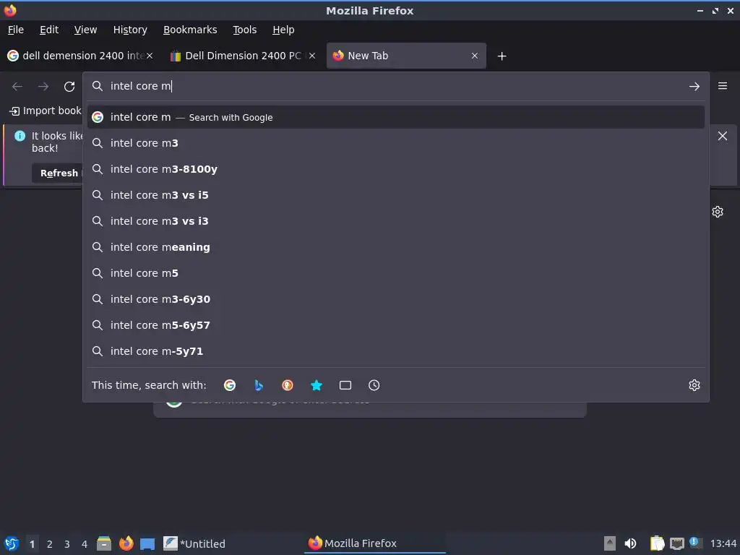Screen dimensions: 740x555
Task: Open the Edit menu
Action: pos(49,30)
